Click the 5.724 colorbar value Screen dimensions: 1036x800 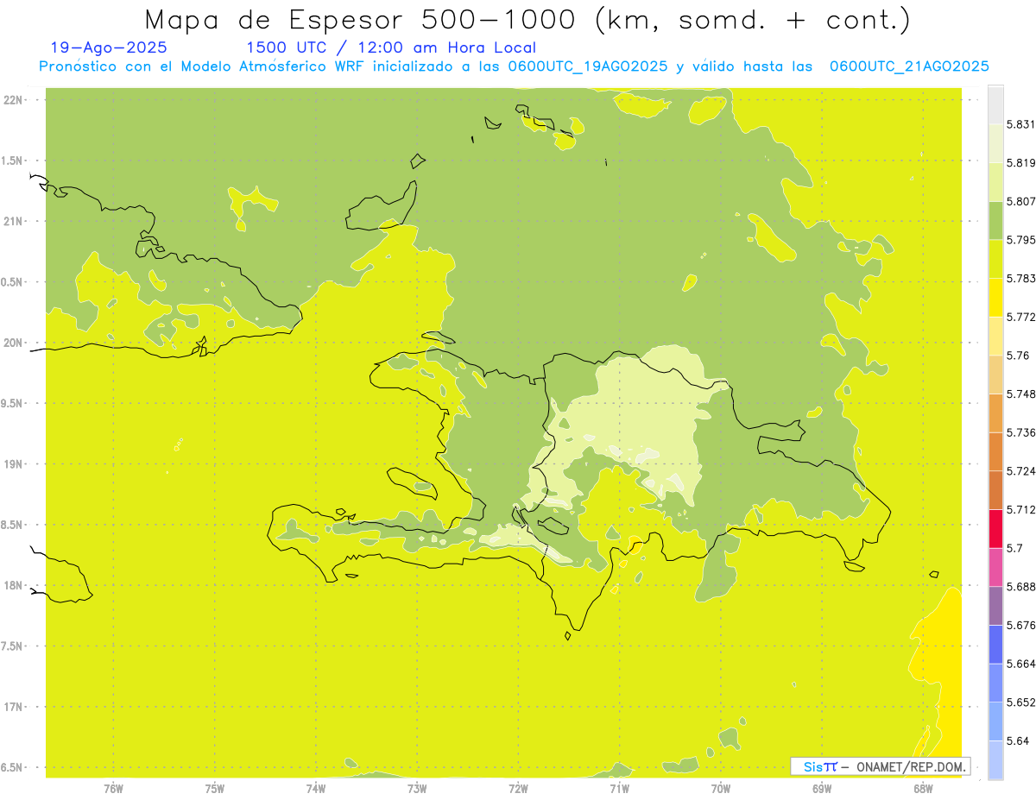pyautogui.click(x=1022, y=471)
